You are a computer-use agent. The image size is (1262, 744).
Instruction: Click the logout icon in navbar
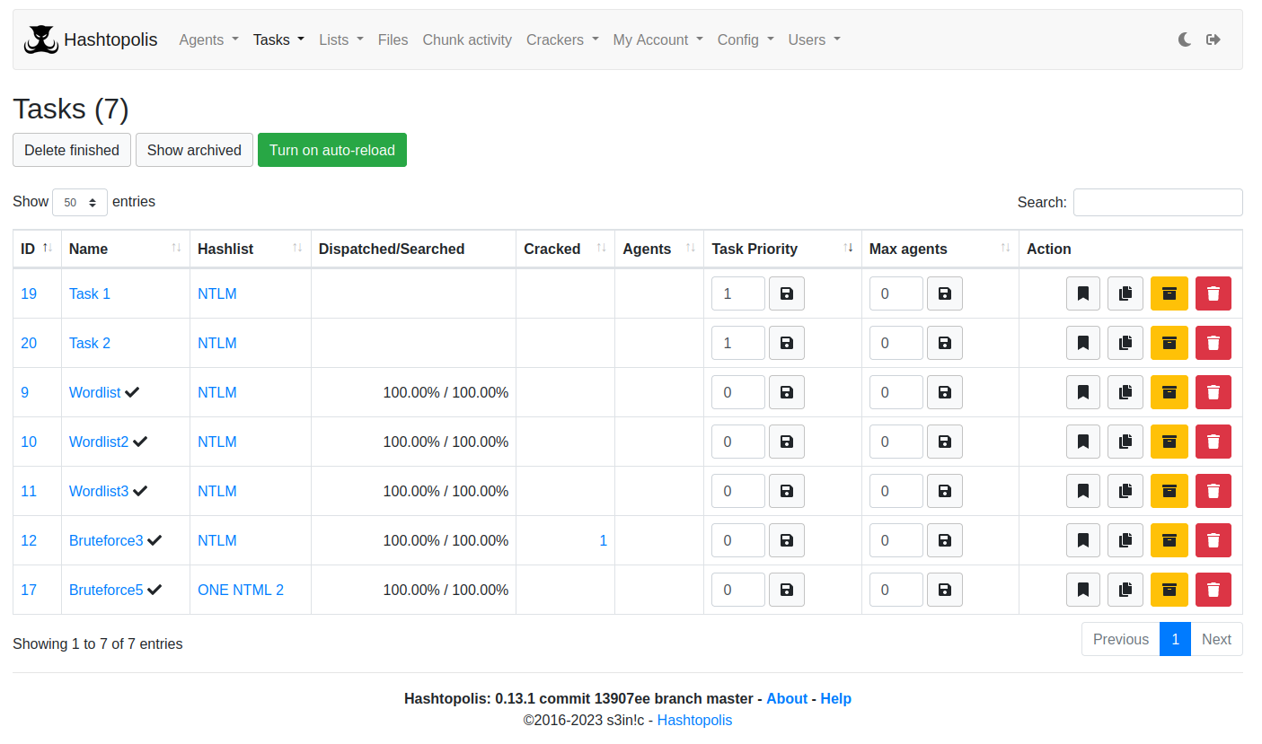tap(1213, 39)
